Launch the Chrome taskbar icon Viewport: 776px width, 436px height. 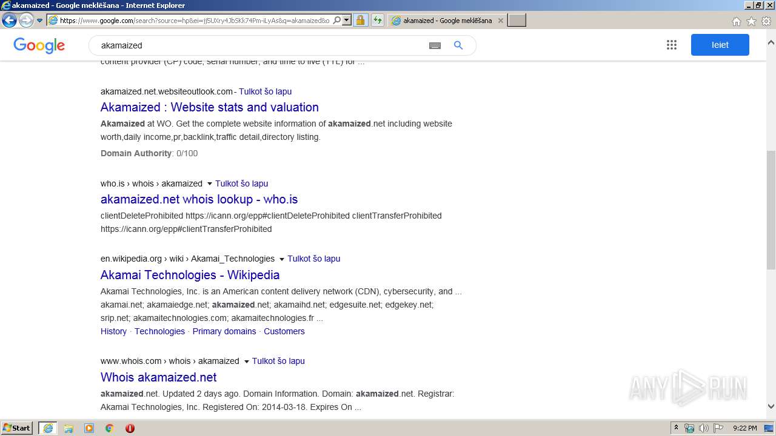tap(110, 428)
